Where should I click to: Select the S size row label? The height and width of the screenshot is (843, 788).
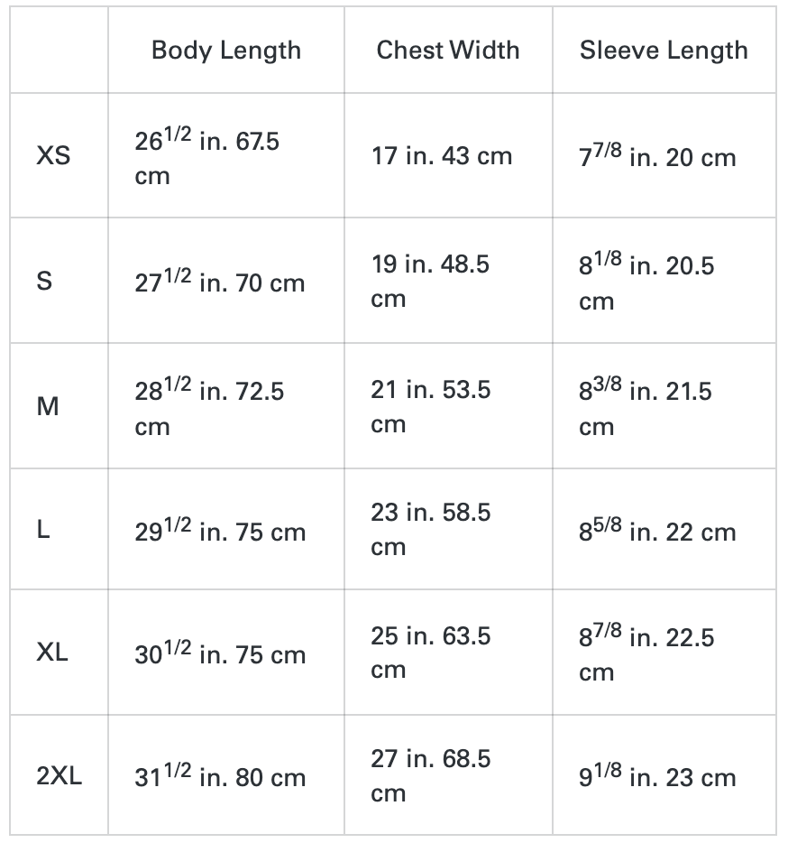point(44,281)
